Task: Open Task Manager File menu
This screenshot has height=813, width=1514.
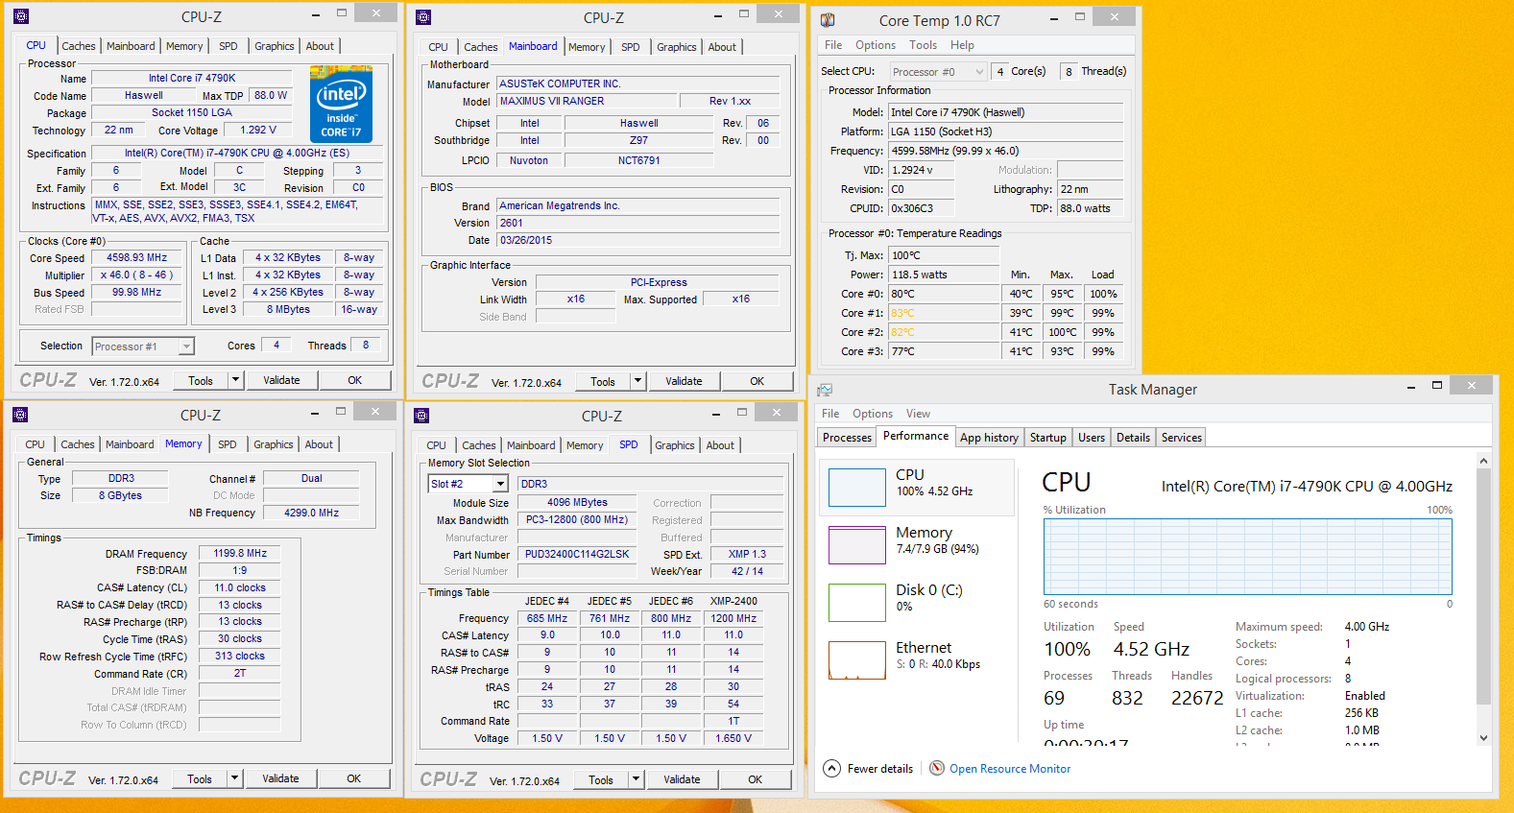Action: tap(830, 414)
